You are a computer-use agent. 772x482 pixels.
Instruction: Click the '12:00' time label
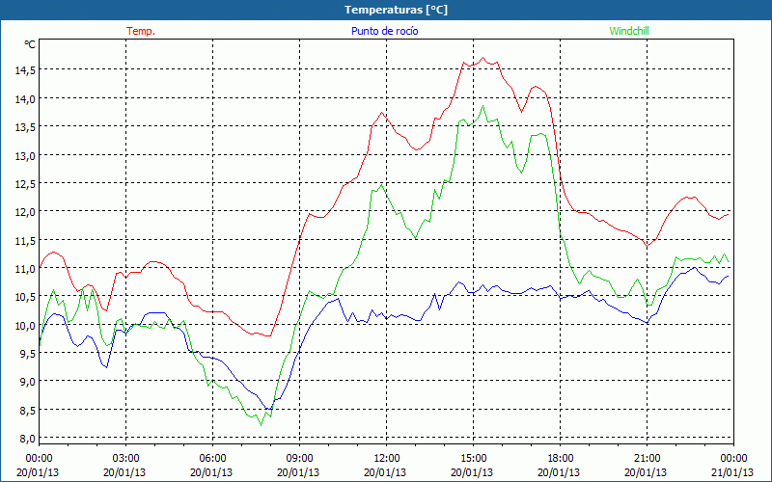tap(387, 459)
